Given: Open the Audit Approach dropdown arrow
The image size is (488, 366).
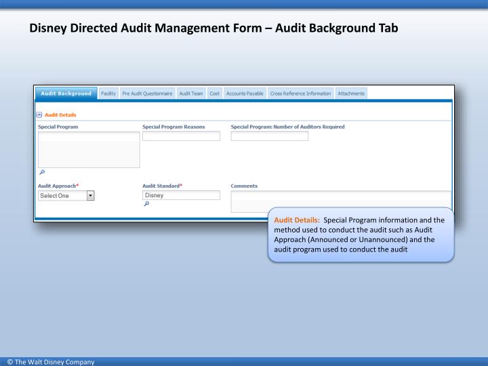Looking at the screenshot, I should (x=90, y=195).
